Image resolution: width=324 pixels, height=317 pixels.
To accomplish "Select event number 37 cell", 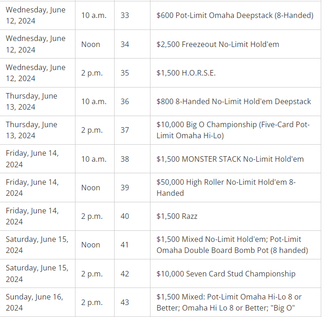I will tap(125, 130).
